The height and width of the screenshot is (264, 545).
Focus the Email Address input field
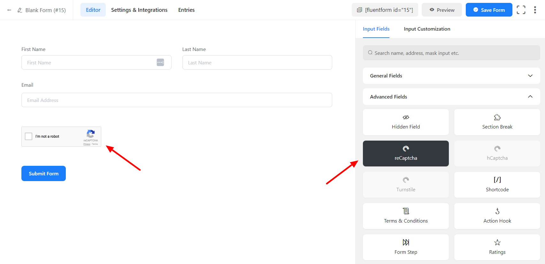coord(177,100)
